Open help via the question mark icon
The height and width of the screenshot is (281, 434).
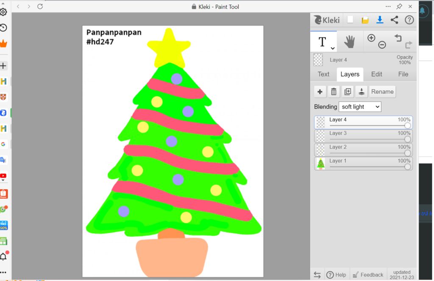[x=409, y=20]
